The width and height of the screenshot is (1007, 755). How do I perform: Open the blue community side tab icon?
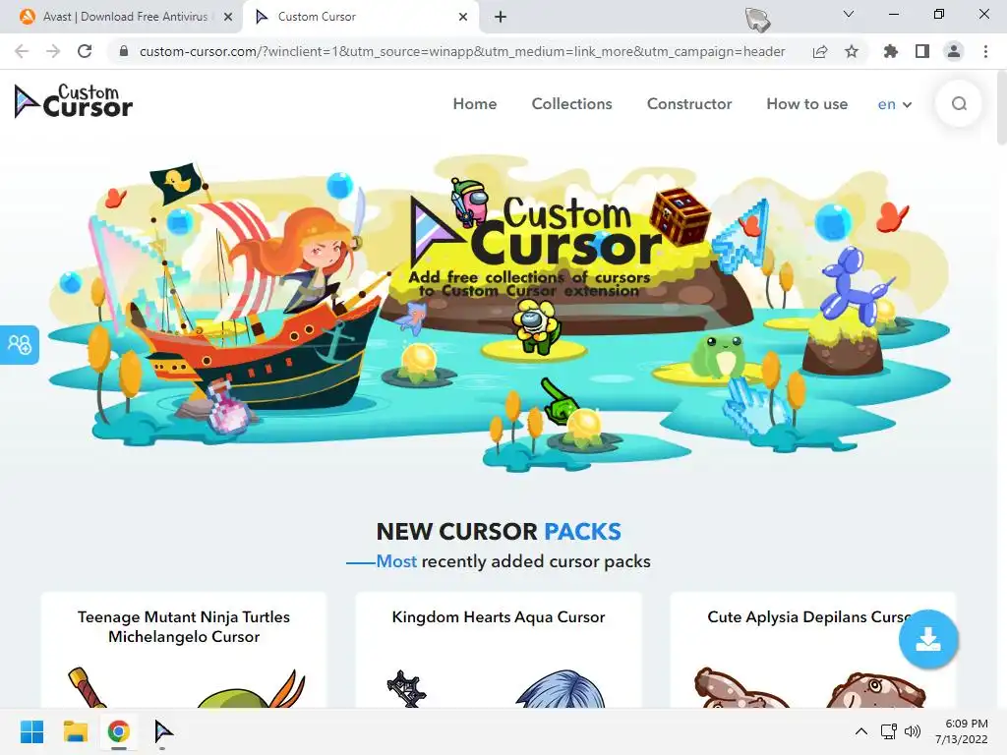[x=20, y=345]
